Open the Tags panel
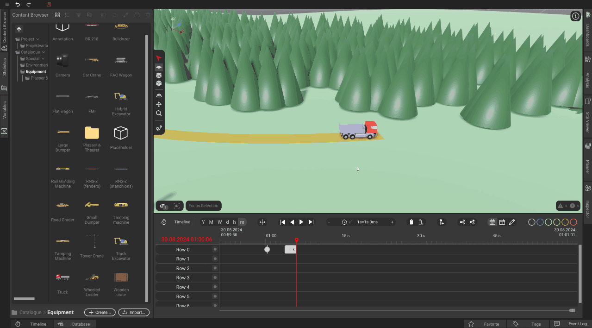Viewport: 592px width, 328px height. click(529, 324)
